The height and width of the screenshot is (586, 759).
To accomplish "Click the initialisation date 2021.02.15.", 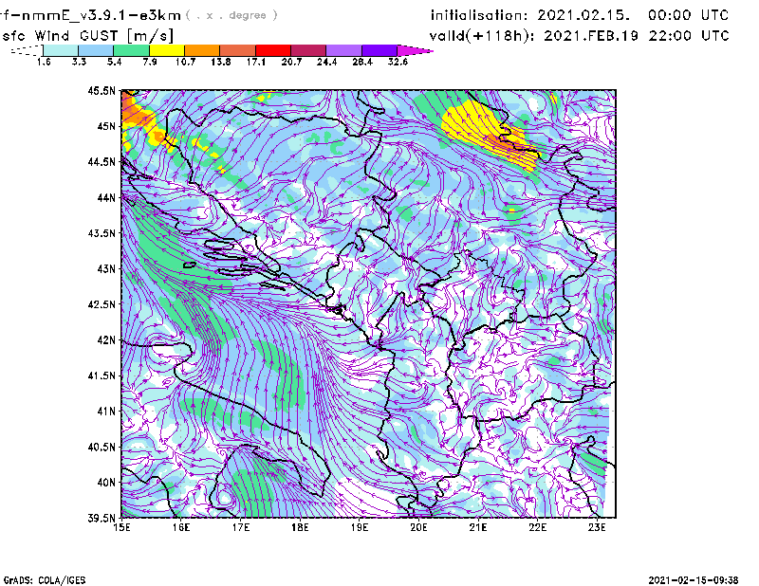I will [583, 15].
